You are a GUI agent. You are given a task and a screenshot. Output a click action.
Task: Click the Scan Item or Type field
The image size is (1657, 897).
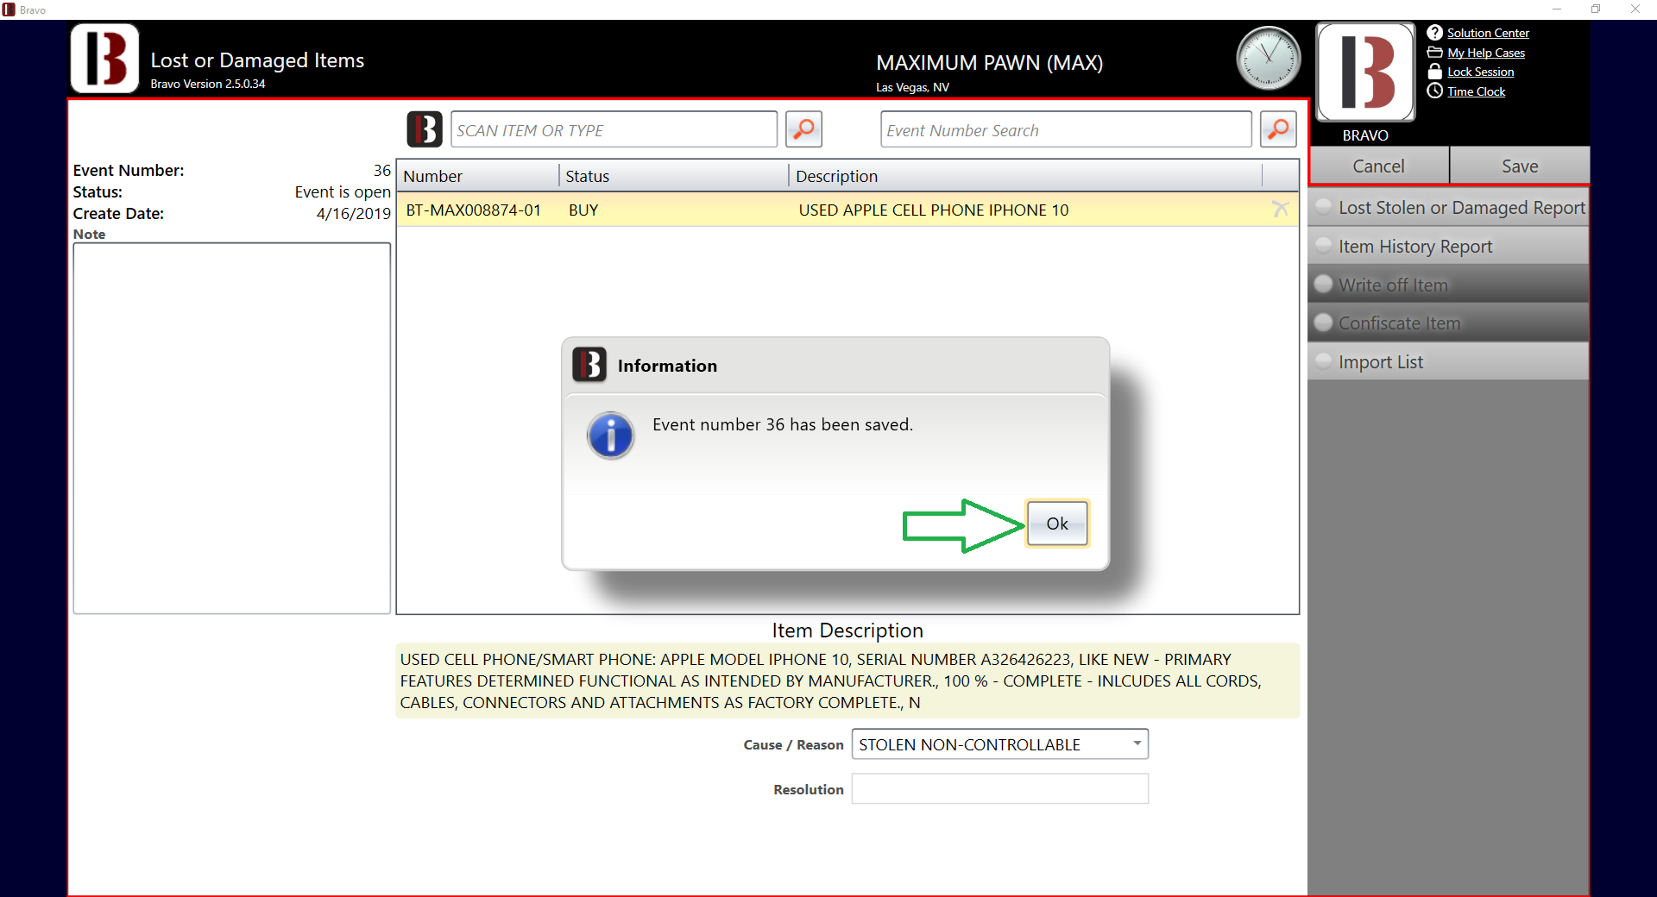click(614, 129)
